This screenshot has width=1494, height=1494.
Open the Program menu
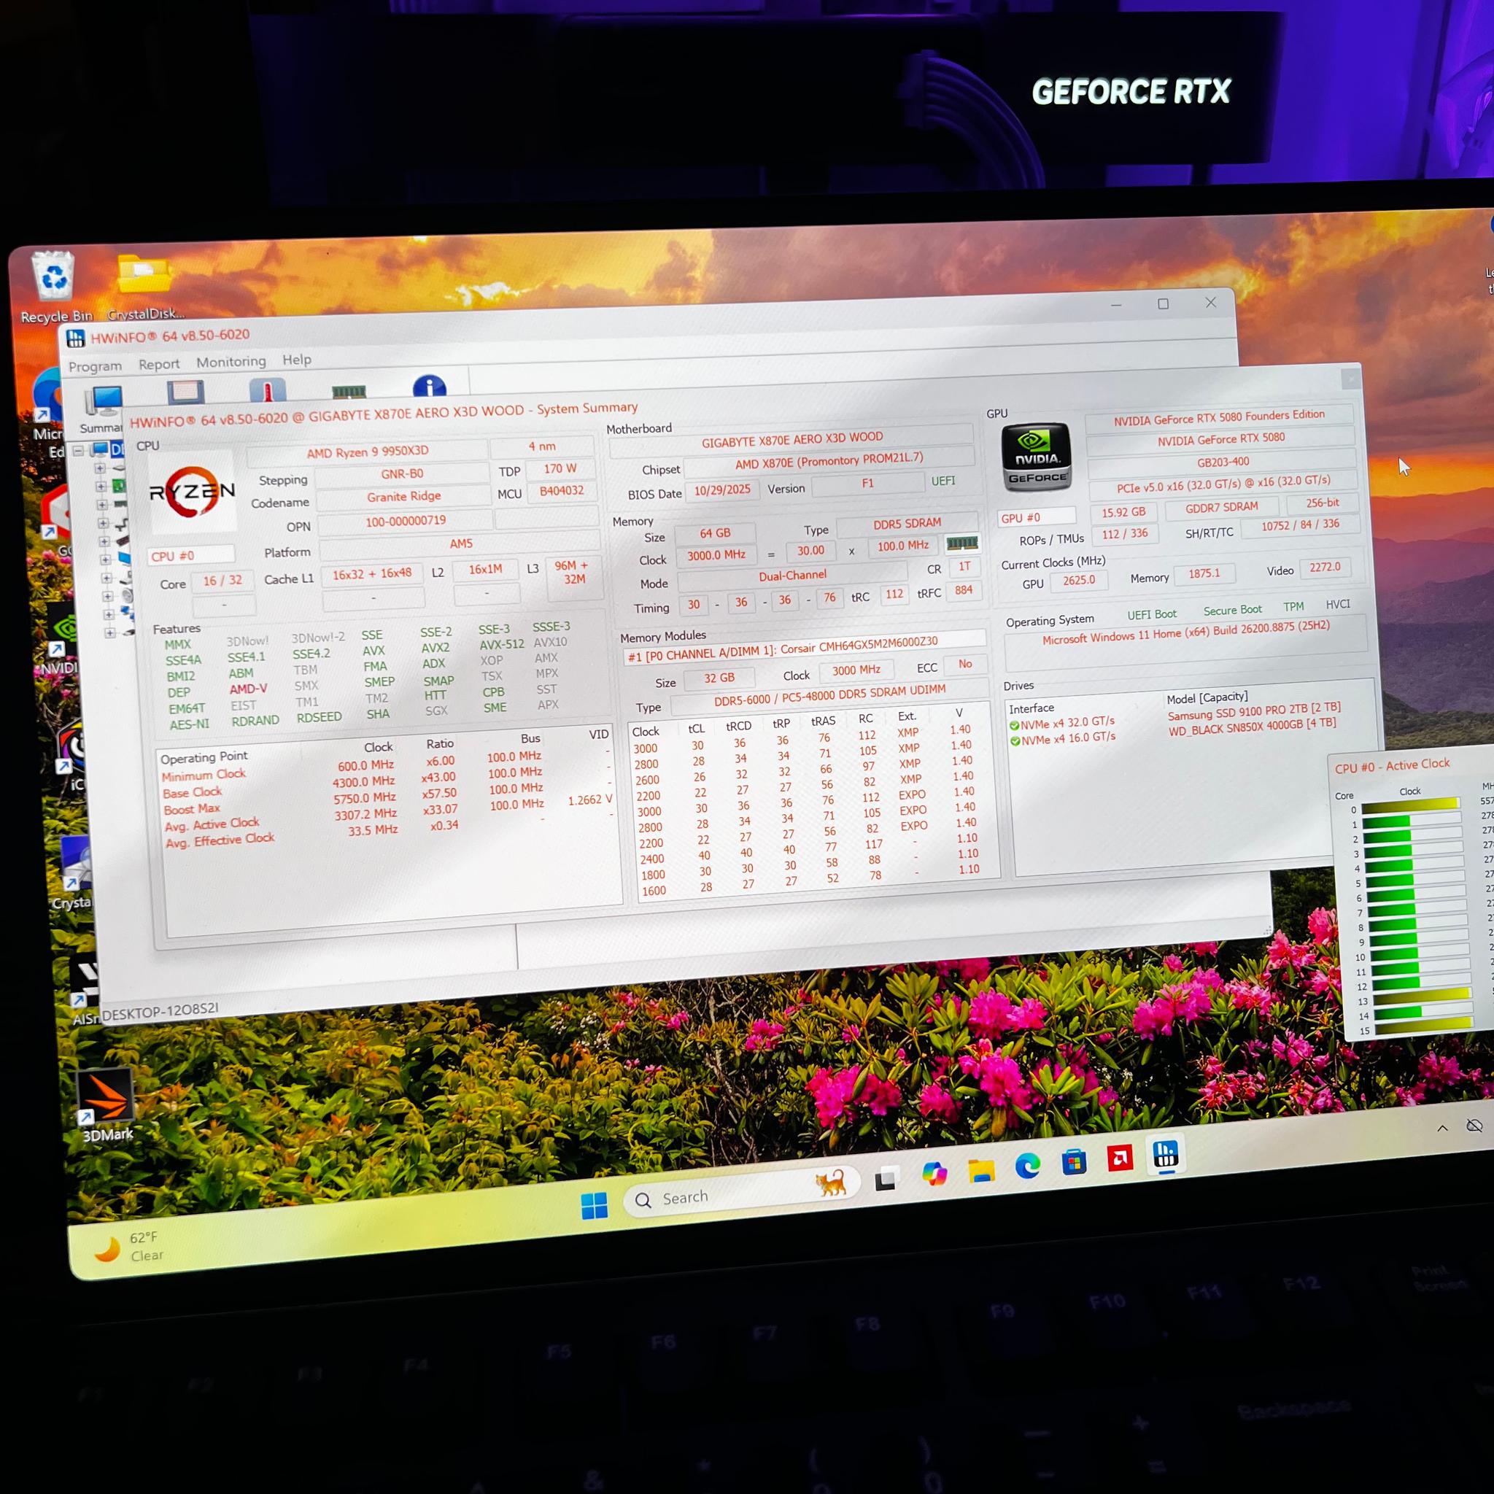95,365
